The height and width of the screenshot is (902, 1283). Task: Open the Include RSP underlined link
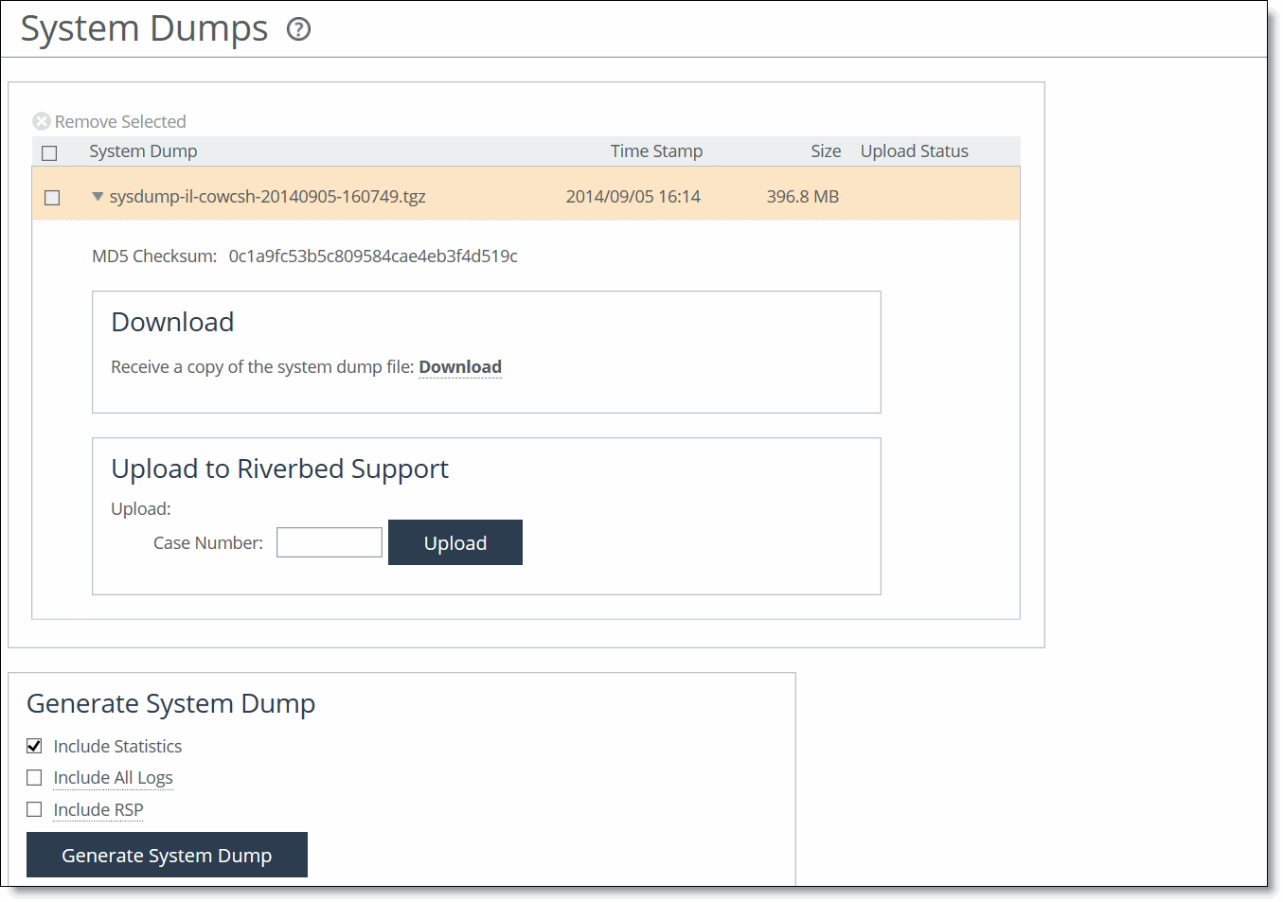(x=98, y=809)
